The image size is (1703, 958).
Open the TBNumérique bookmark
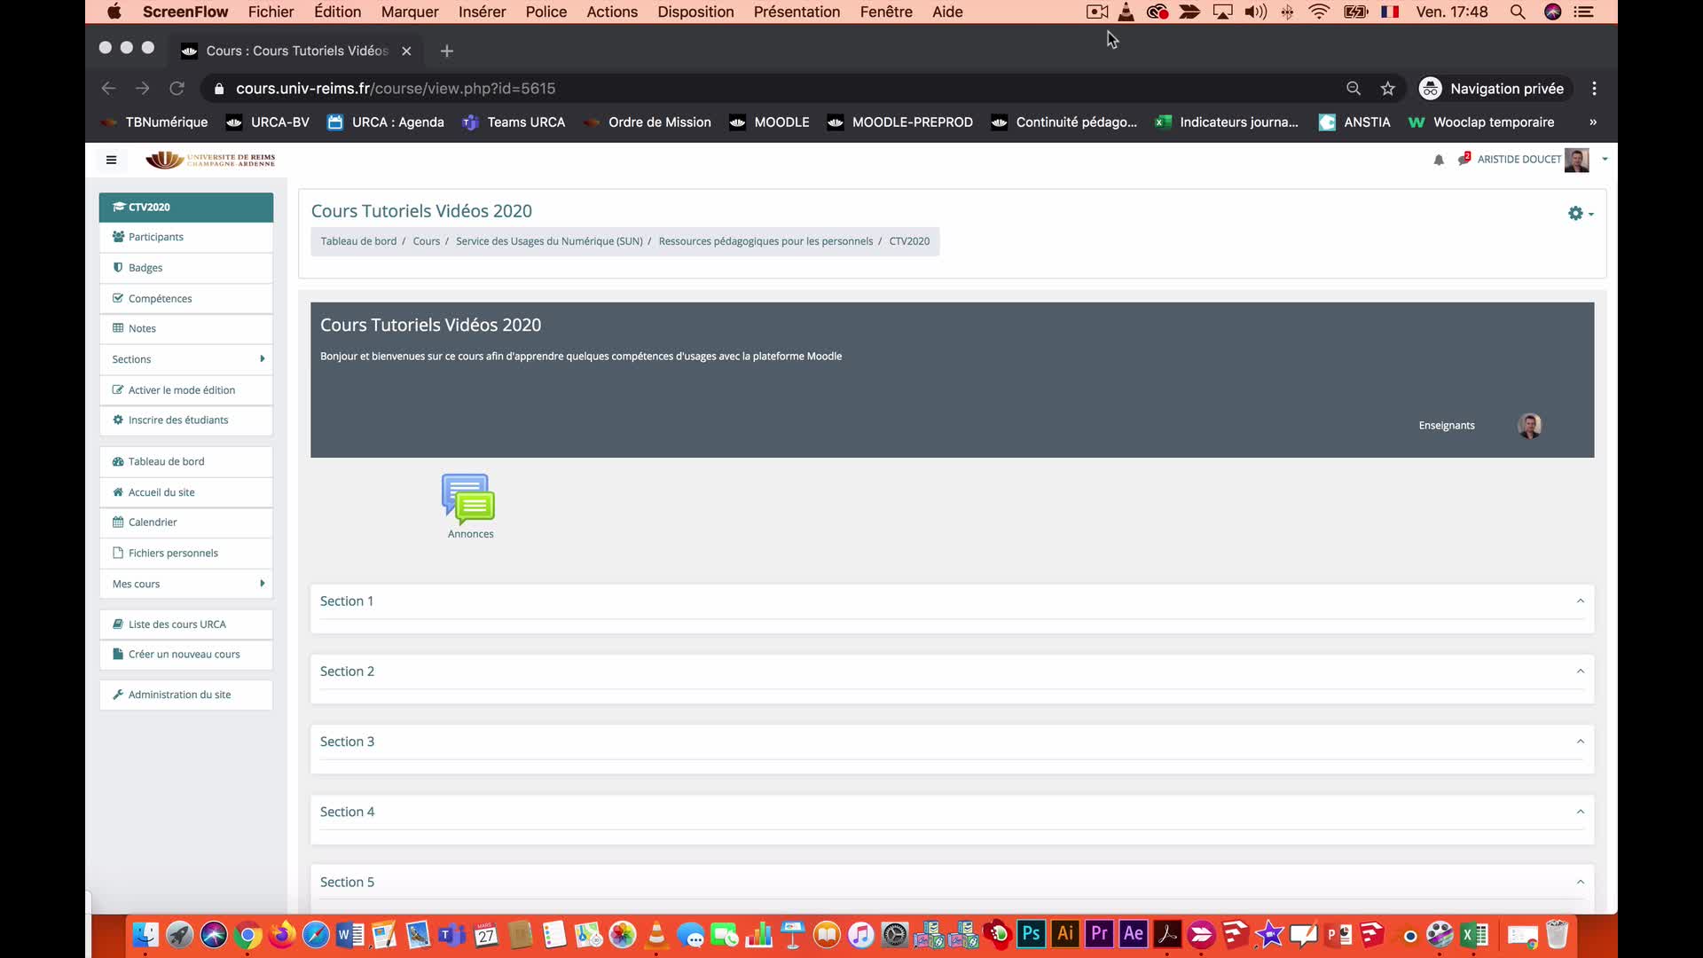pos(154,122)
